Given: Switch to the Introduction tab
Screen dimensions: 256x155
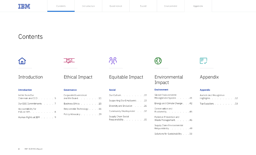Looking at the screenshot, I should (88, 6).
